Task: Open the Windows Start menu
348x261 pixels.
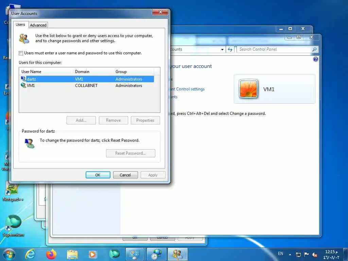Action: click(9, 254)
